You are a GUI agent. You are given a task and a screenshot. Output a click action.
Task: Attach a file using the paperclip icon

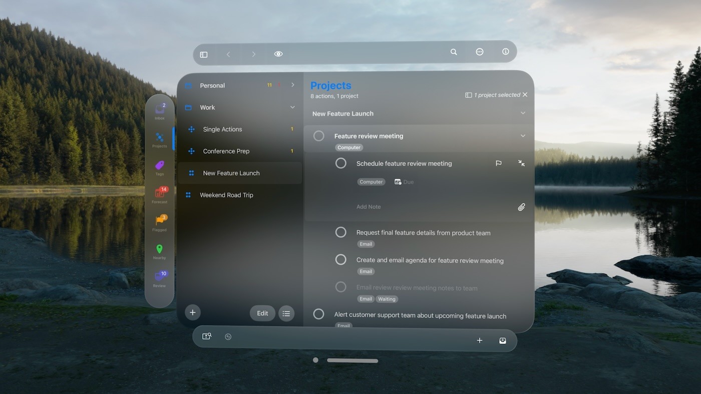521,206
